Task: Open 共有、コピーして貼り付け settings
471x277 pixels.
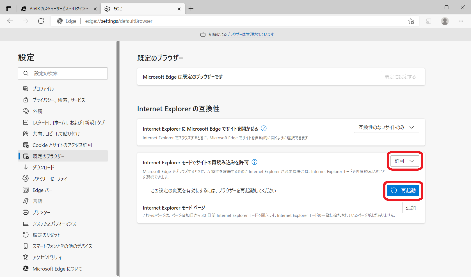Action: click(x=63, y=134)
